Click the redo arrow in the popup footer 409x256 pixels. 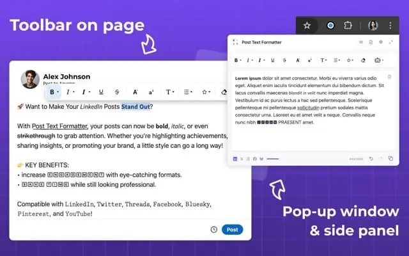click(x=380, y=158)
